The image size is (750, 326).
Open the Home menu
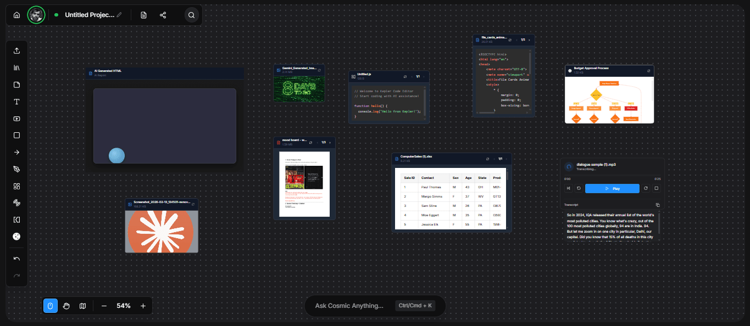(16, 15)
